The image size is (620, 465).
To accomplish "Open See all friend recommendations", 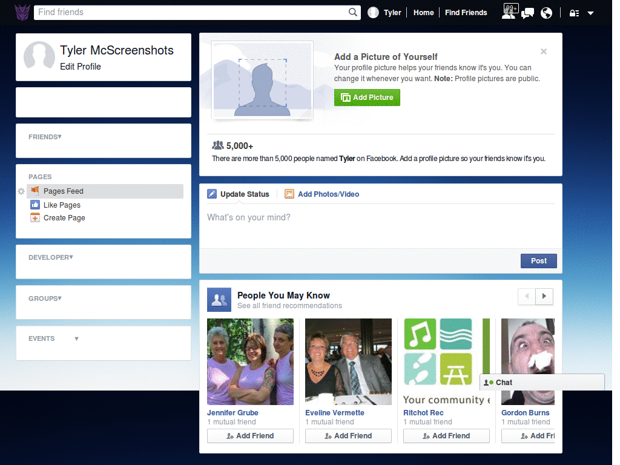I will [x=289, y=306].
